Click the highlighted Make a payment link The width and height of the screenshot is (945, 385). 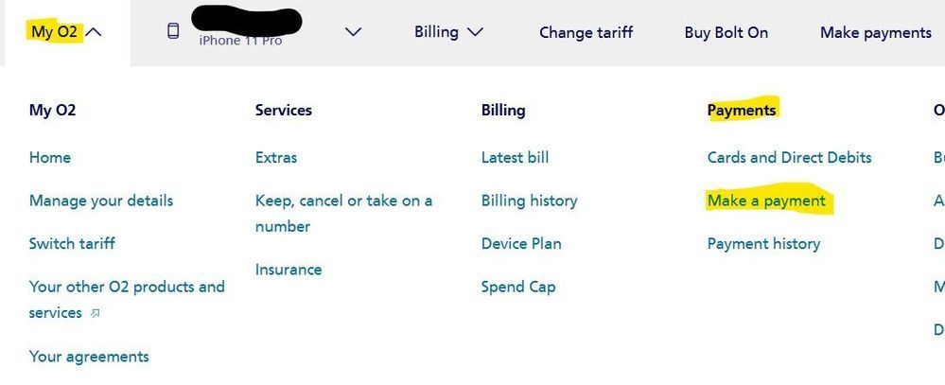(x=766, y=201)
